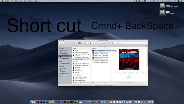Open Finder from the Dock

(32, 102)
